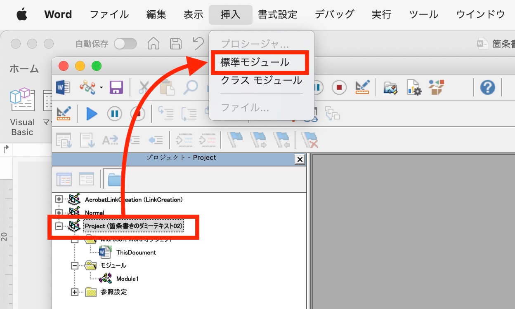Open the Apple menu

pyautogui.click(x=22, y=14)
